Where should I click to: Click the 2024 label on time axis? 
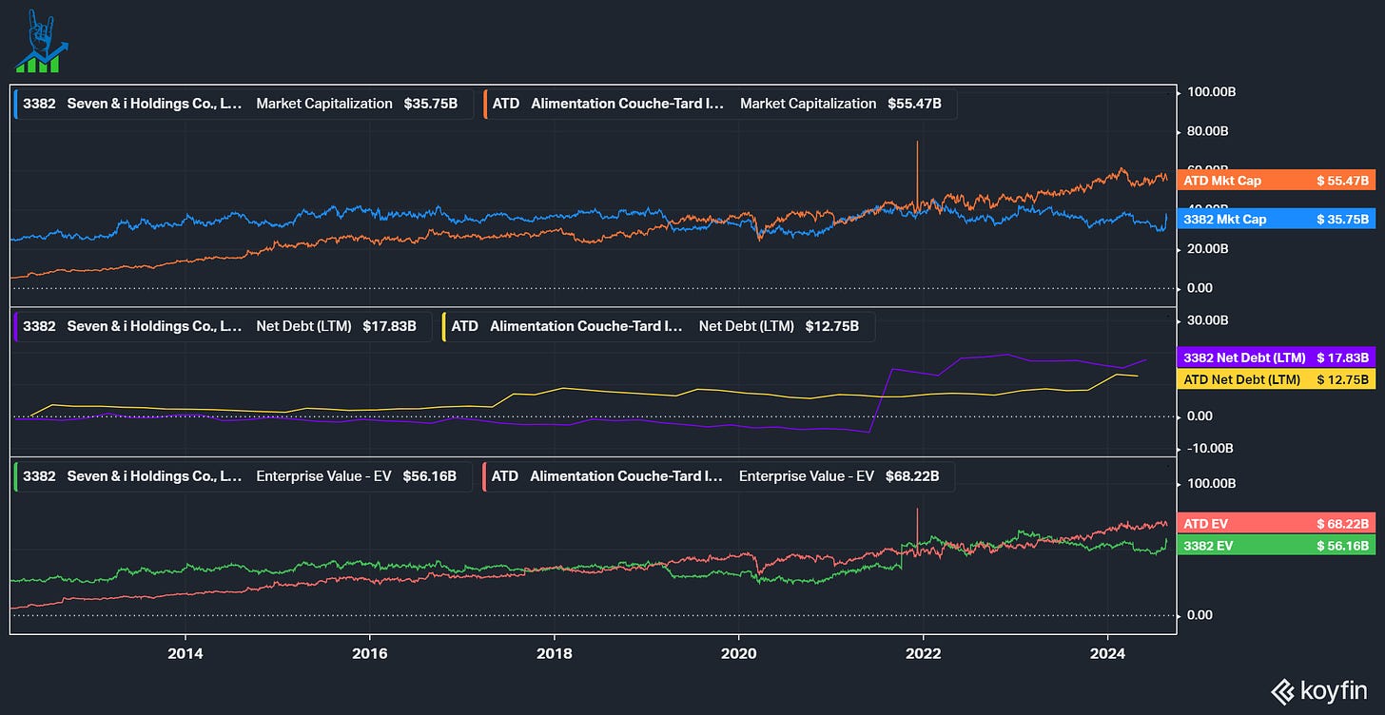coord(1107,654)
